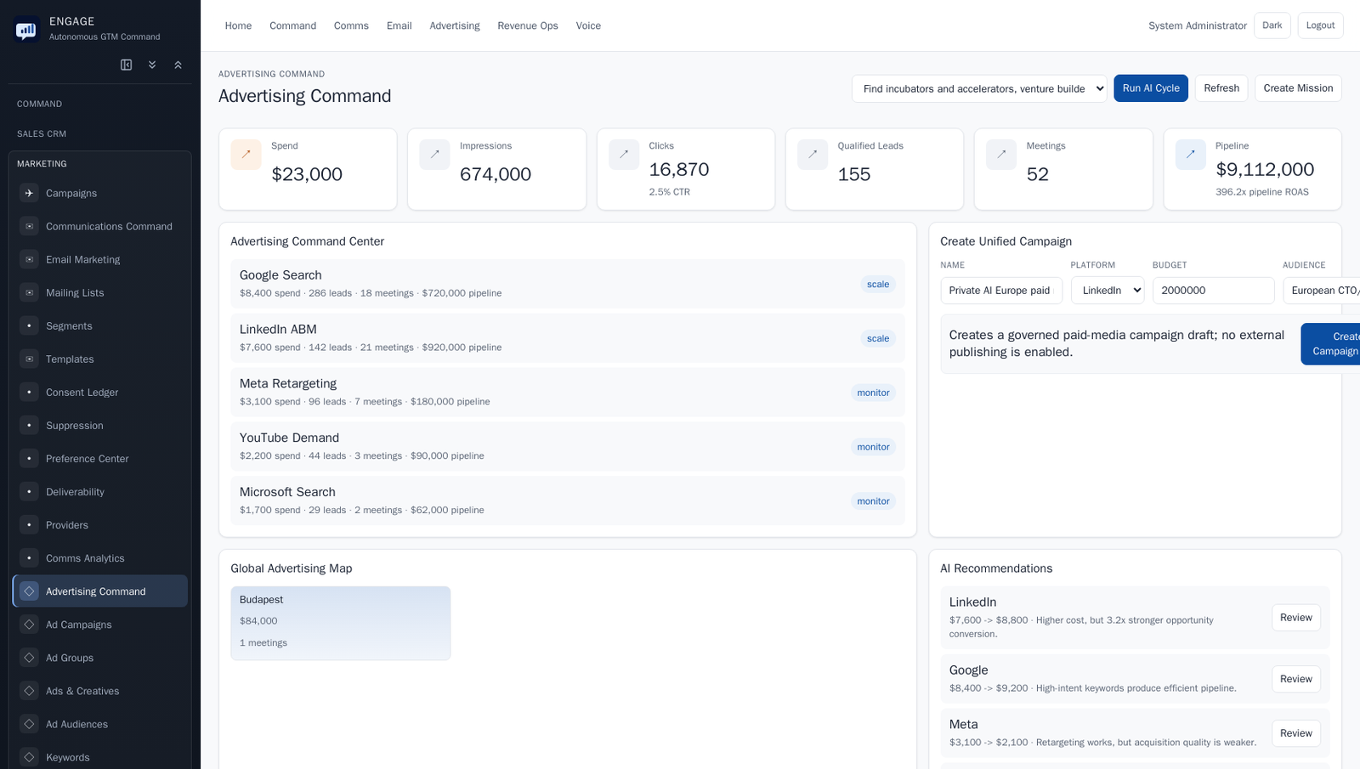Expand all sidebar sections with double-chevron down
1360x769 pixels.
tap(152, 65)
